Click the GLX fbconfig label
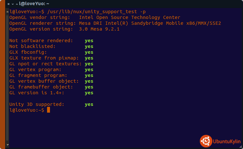This screenshot has width=243, height=149. click(28, 52)
